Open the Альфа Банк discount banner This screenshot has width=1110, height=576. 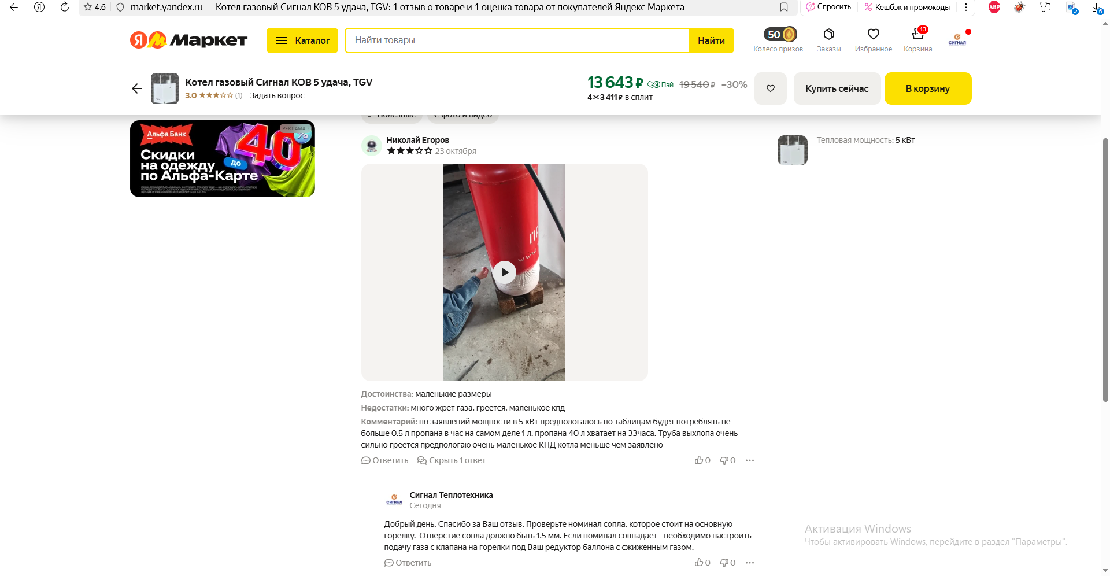point(223,158)
